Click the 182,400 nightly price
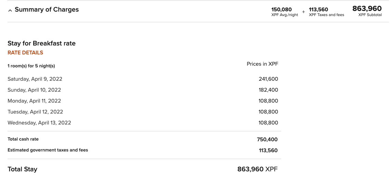This screenshot has height=184, width=390. pyautogui.click(x=268, y=90)
